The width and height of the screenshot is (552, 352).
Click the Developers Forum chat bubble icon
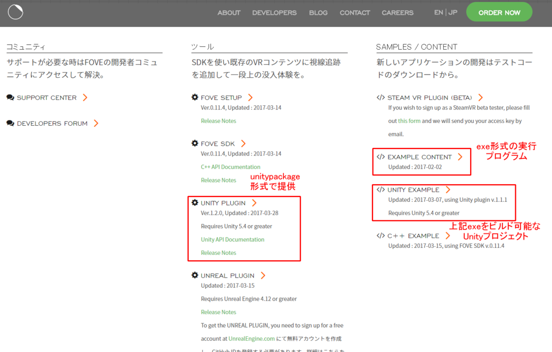pyautogui.click(x=10, y=123)
